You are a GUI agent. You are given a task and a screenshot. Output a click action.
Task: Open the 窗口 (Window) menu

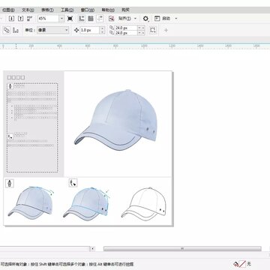(x=88, y=10)
